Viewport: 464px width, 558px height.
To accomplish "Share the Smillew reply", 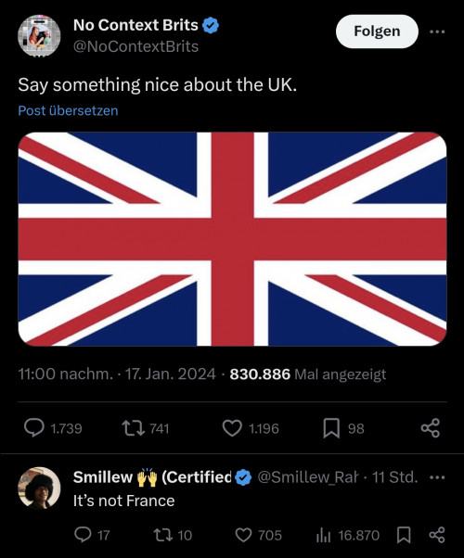I will coord(437,535).
